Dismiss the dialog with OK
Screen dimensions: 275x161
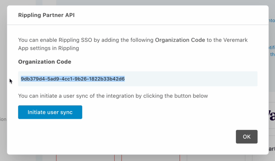pyautogui.click(x=247, y=137)
